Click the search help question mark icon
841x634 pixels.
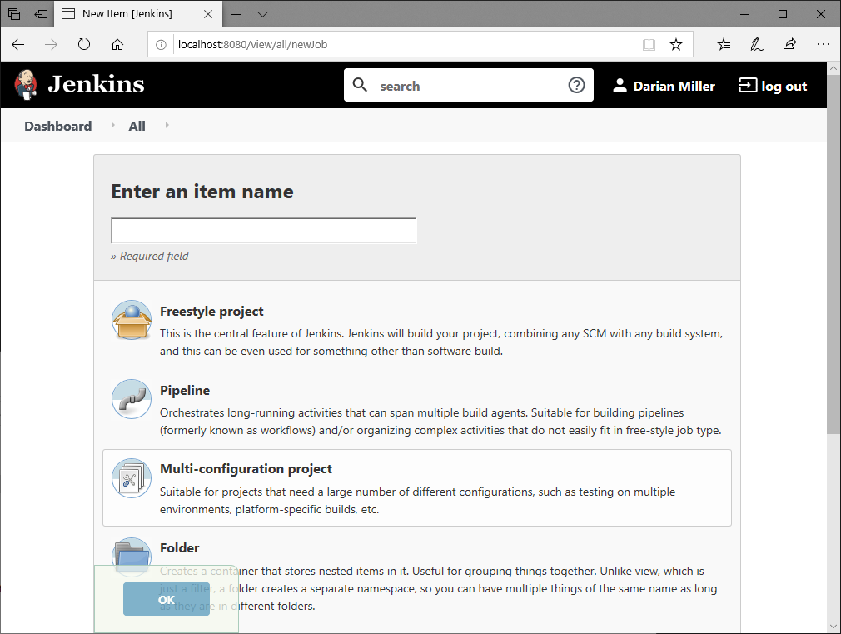coord(576,85)
